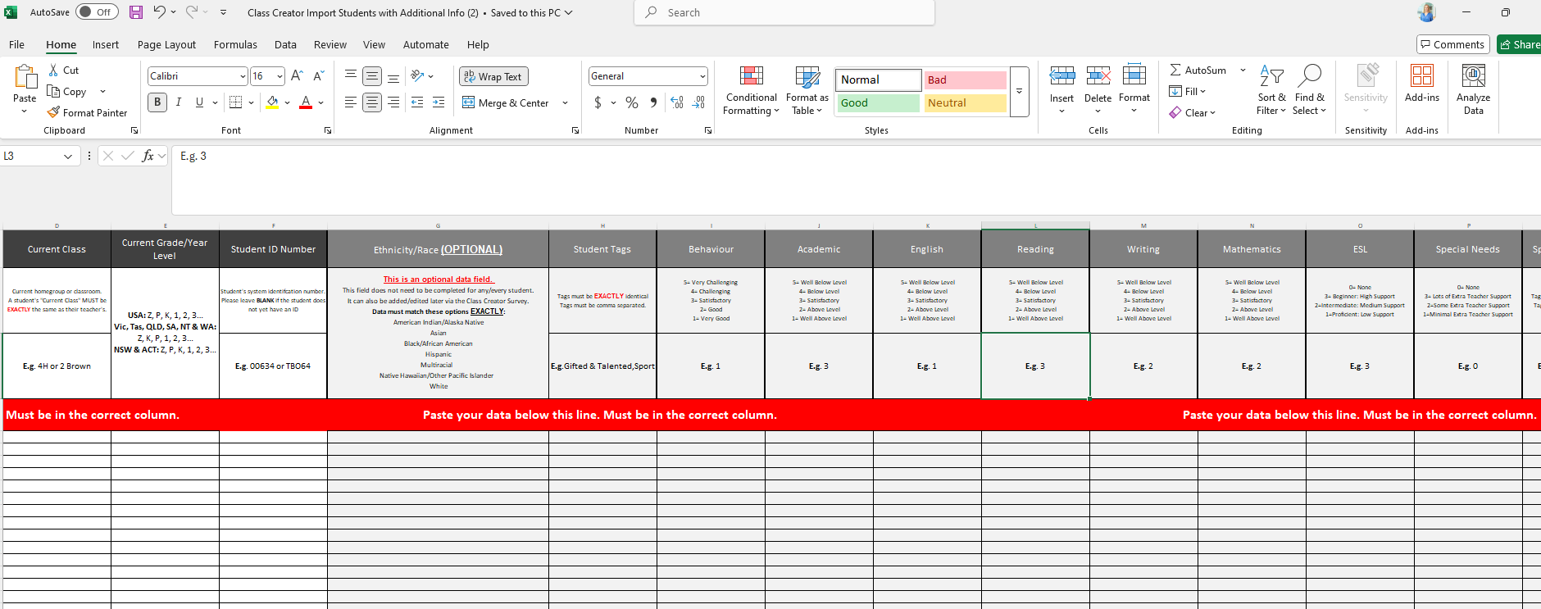This screenshot has width=1541, height=609.
Task: Align text left in cell
Action: (350, 102)
